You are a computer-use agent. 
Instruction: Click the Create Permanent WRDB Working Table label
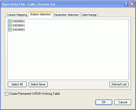click(x=35, y=94)
